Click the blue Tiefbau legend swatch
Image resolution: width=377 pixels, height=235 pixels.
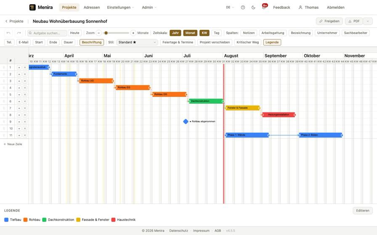tap(6, 219)
